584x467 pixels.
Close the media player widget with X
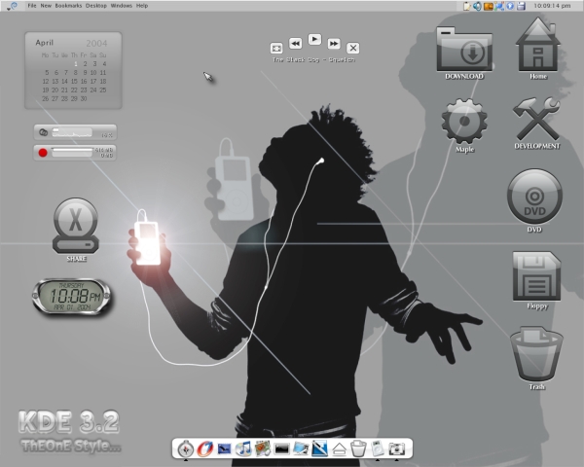[x=353, y=48]
